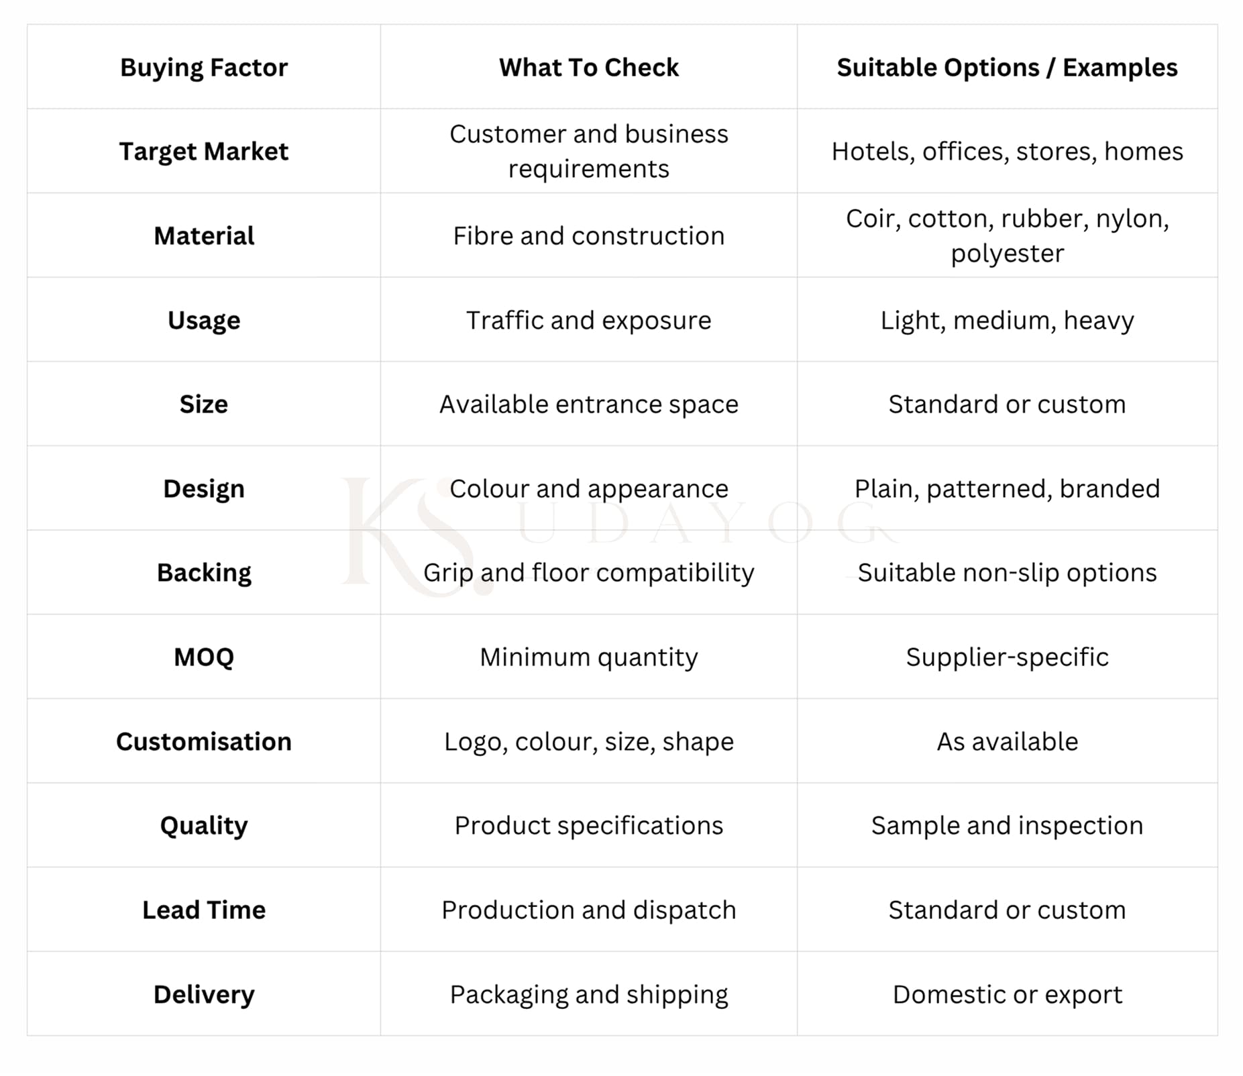Click the Usage row label
This screenshot has height=1076, width=1243.
click(x=203, y=321)
